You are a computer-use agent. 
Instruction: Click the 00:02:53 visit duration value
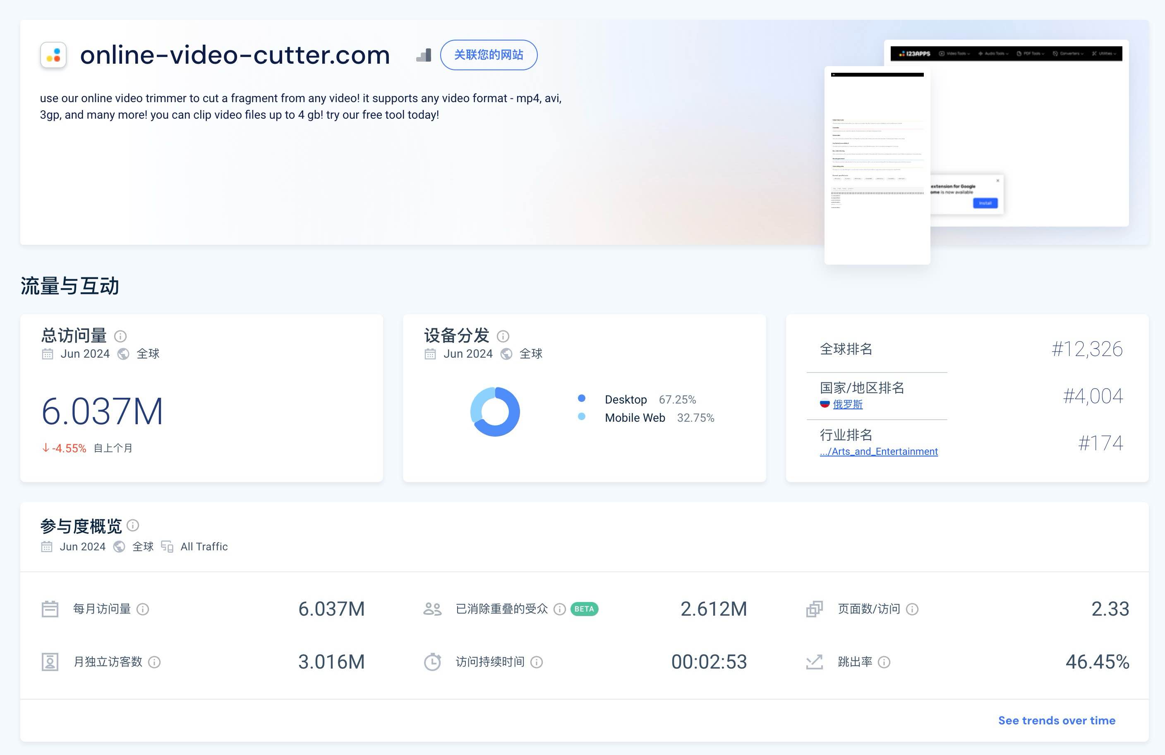tap(709, 662)
